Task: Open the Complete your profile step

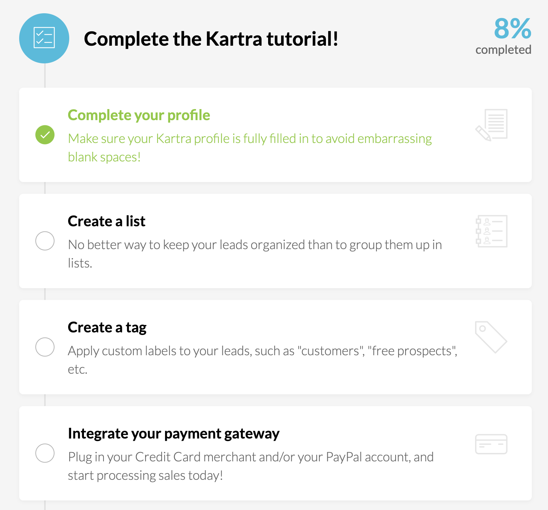Action: 139,115
